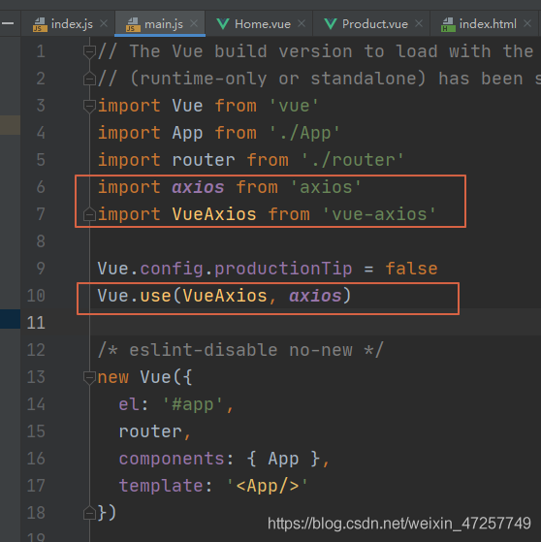Collapse the comment block fold at line 1
541x542 pixels.
click(x=89, y=51)
